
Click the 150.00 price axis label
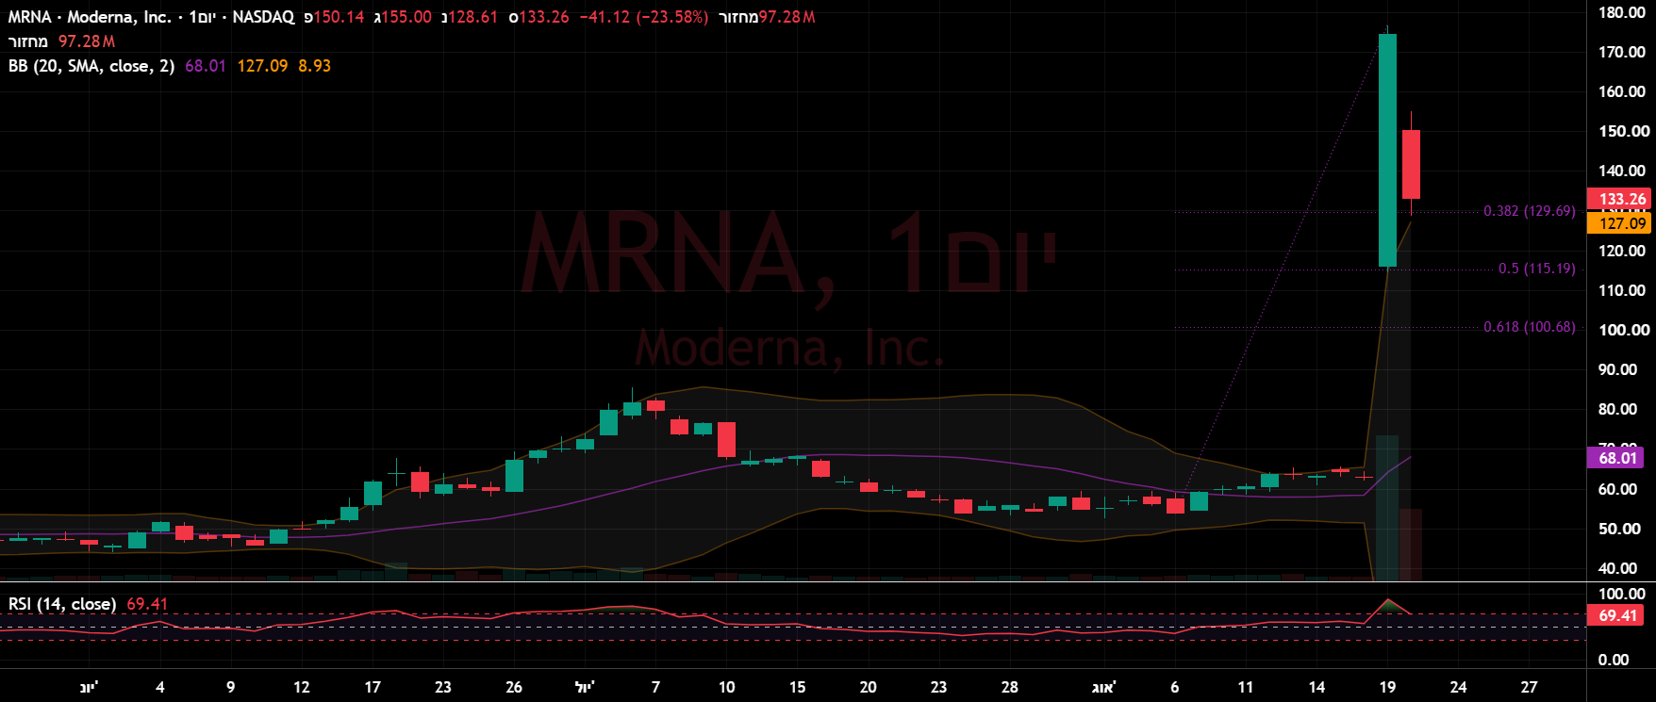point(1622,131)
